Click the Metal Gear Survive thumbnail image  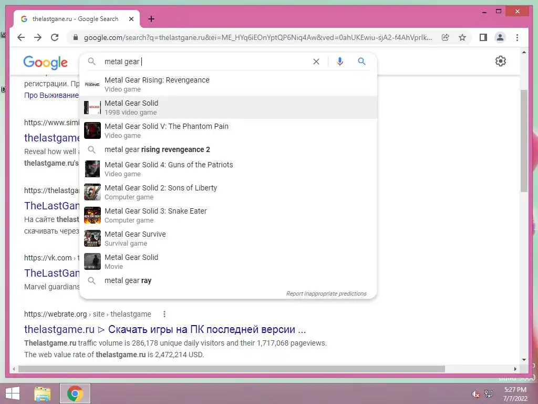pyautogui.click(x=92, y=238)
